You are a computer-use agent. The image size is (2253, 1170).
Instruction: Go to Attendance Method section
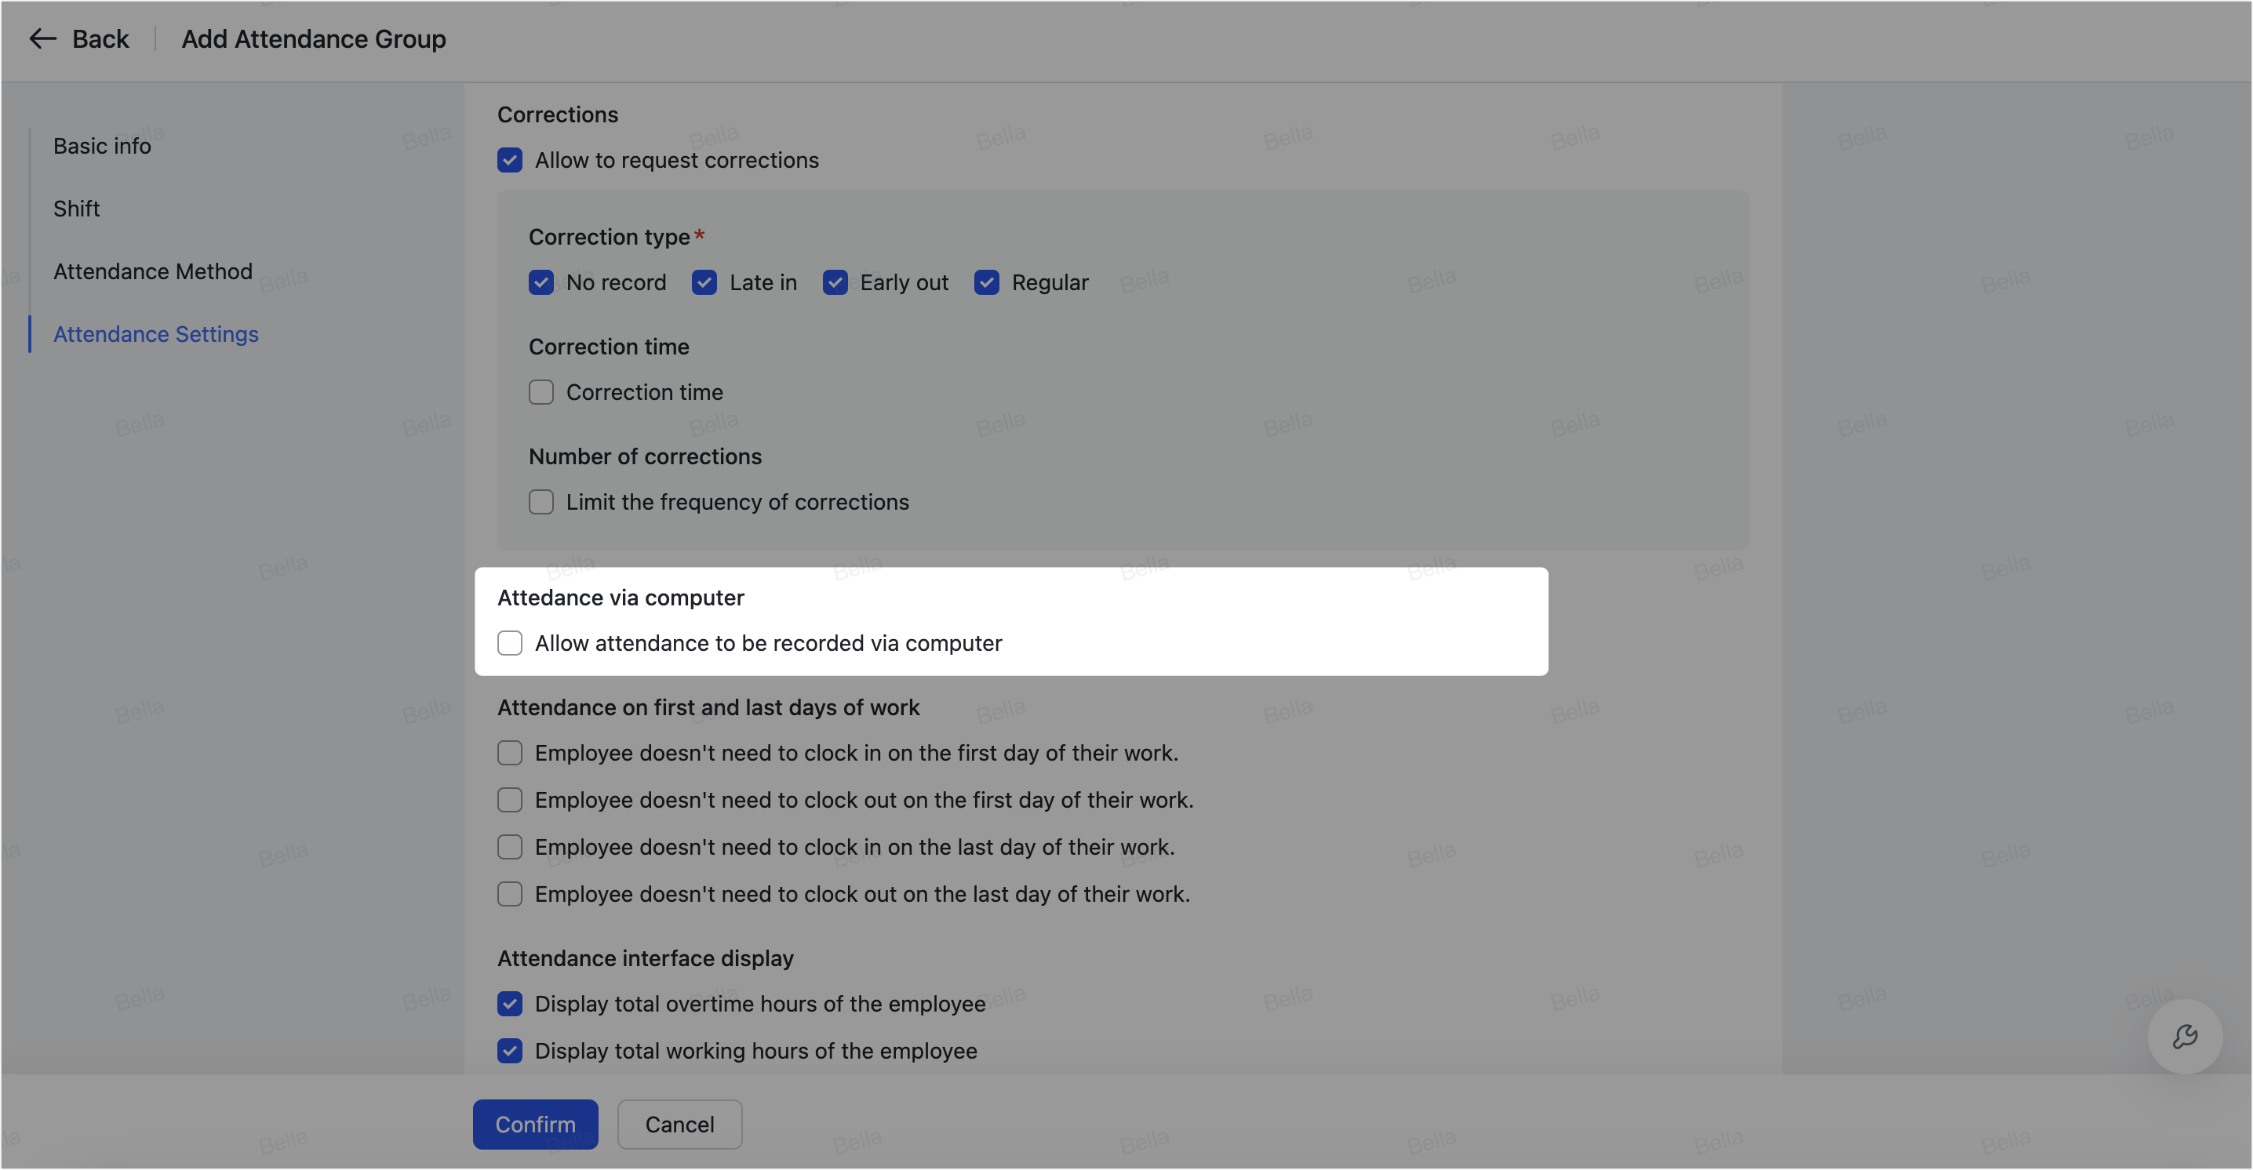tap(152, 271)
